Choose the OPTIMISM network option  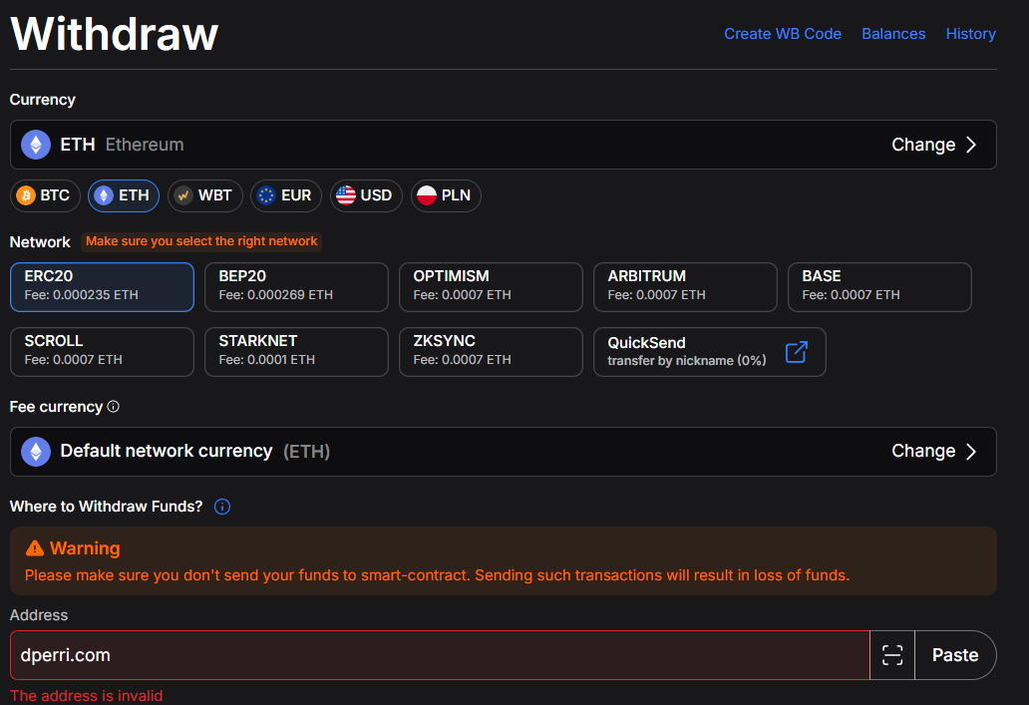tap(491, 287)
